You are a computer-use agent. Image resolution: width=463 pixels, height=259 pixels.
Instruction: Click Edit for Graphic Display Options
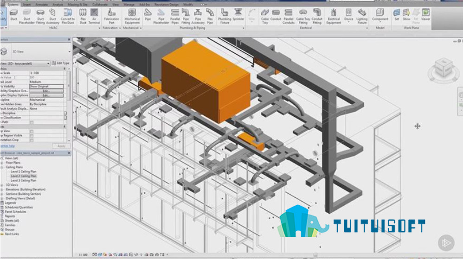(x=46, y=95)
